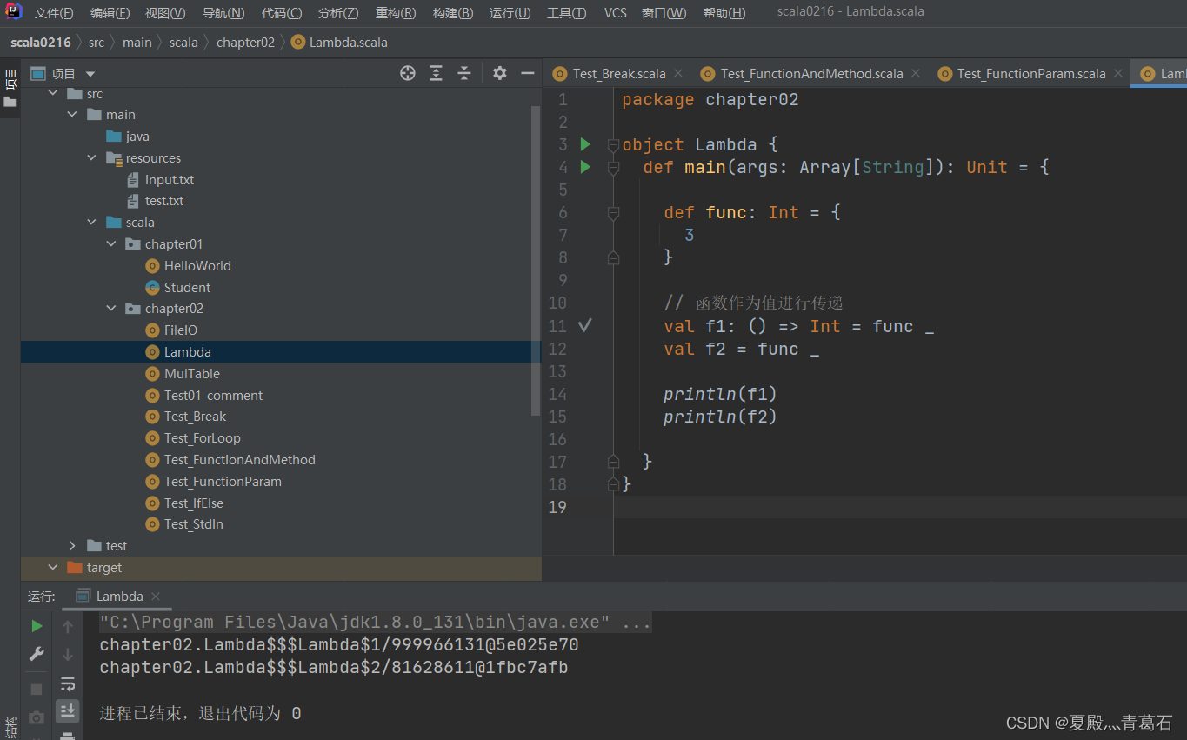Open the 代码(C) menu
Screen dimensions: 1187x740
tap(282, 13)
